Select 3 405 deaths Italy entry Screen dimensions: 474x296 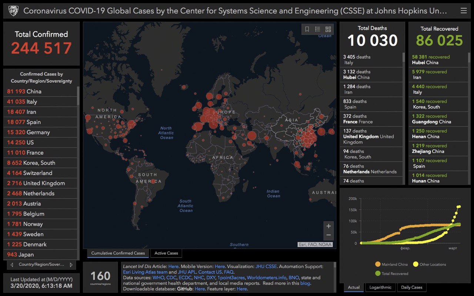pos(371,60)
